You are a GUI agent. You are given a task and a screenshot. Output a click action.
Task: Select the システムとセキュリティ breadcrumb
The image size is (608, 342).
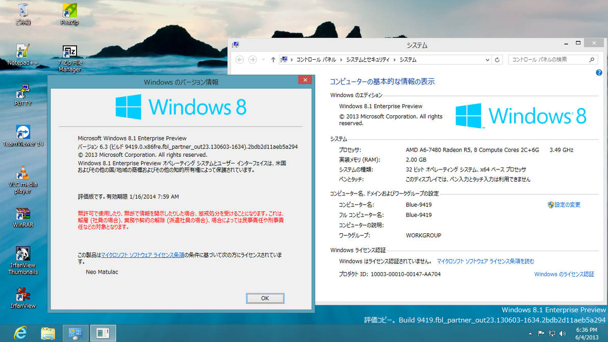pyautogui.click(x=368, y=59)
